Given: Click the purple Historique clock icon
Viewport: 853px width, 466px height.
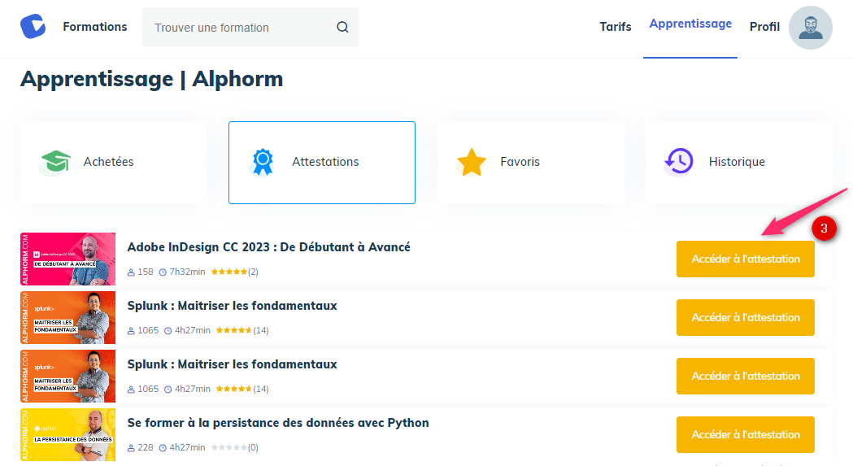Looking at the screenshot, I should [679, 162].
